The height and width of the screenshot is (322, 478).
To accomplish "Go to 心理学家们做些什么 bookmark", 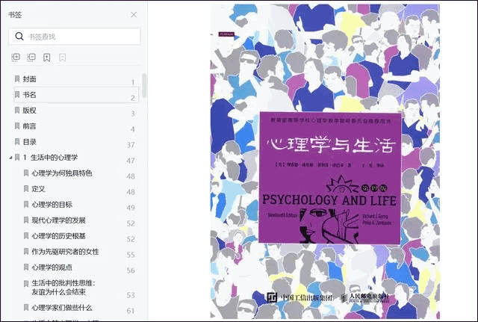I will [x=62, y=308].
